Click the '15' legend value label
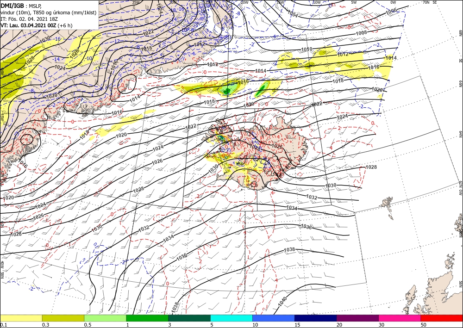463x328 pixels. pos(297,325)
